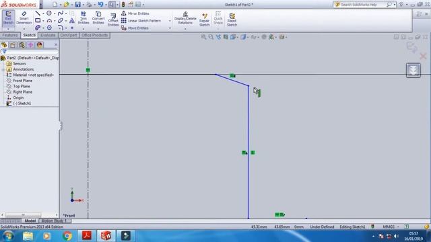Viewport: 431px width, 242px height.
Task: Select the Smart Dimension tool
Action: [x=24, y=18]
